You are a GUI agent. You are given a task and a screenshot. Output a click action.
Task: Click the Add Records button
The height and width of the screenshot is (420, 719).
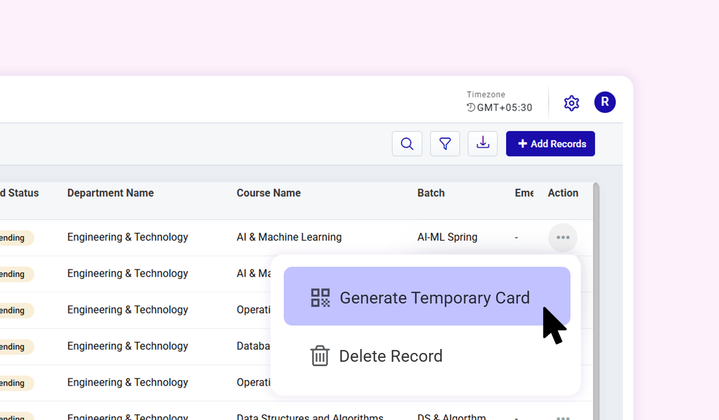(x=550, y=144)
